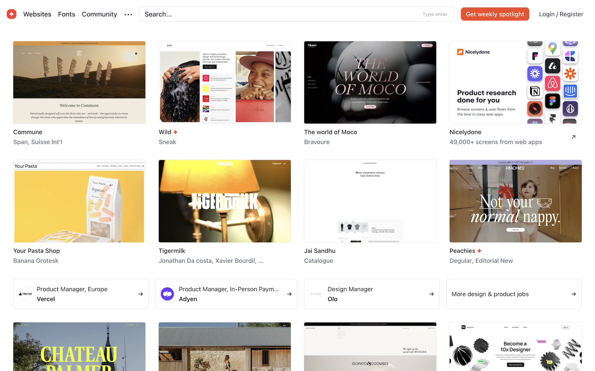Click the Tigermilk title link
The image size is (595, 371).
172,251
